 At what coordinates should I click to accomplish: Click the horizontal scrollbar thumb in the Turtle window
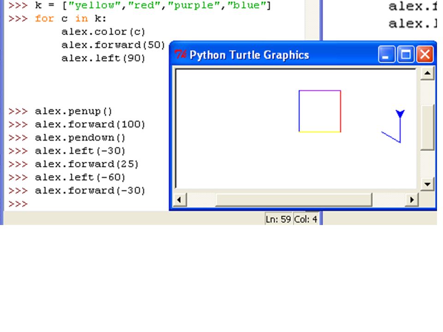(x=293, y=200)
